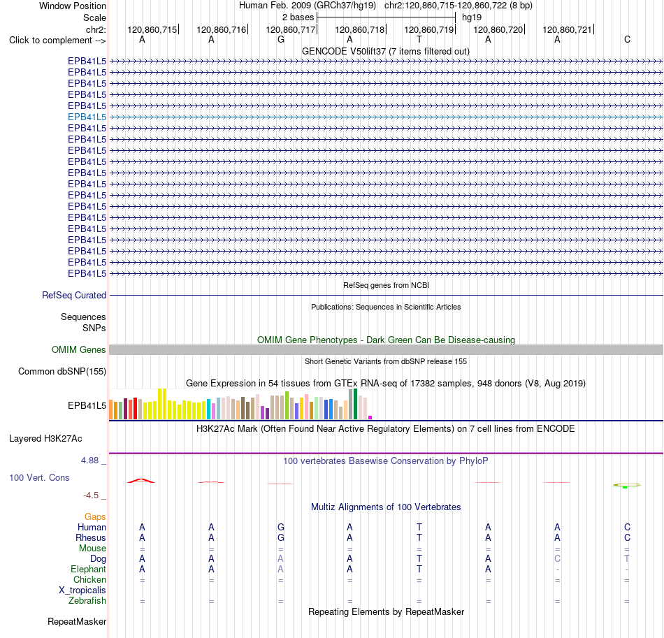Viewport: 664px width, 638px height.
Task: Click the "Sequences" track label
Action: click(83, 317)
